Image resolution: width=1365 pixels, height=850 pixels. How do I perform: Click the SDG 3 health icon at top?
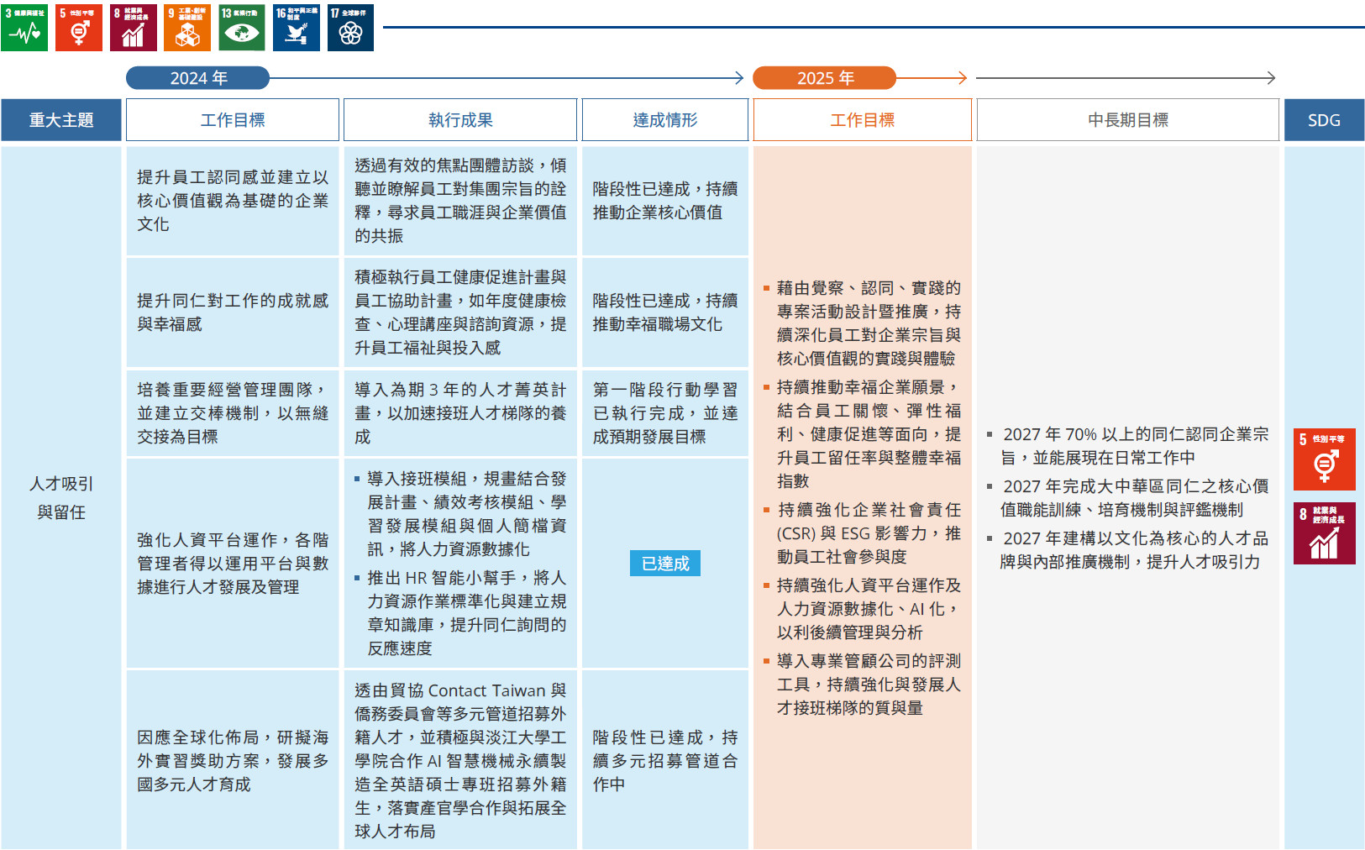24,28
